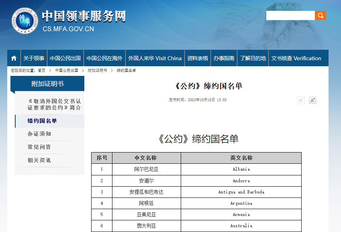Open the 了解目的地 menu
Image resolution: width=341 pixels, height=232 pixels.
(252, 58)
